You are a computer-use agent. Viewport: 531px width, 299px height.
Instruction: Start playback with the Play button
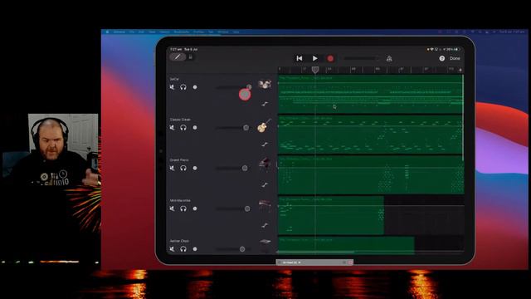(315, 58)
